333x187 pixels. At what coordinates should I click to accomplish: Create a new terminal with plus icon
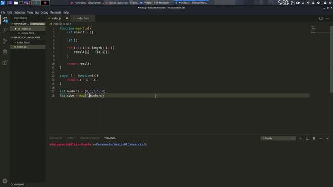(301, 138)
